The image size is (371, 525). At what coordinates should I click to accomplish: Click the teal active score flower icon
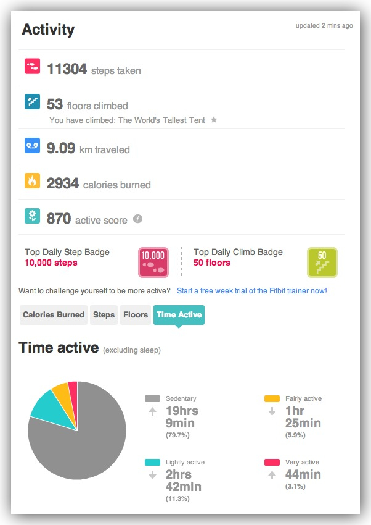32,216
